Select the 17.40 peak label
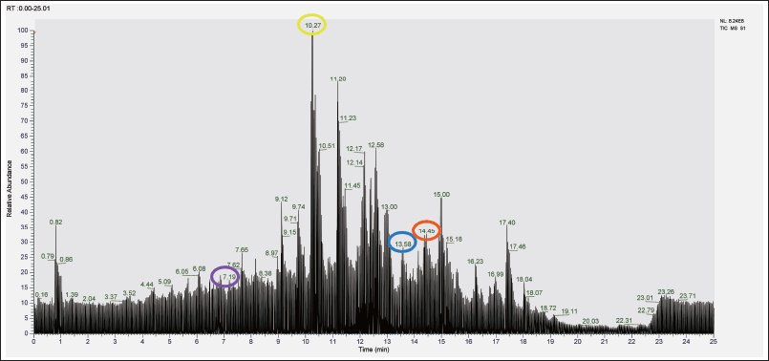The width and height of the screenshot is (769, 361). [507, 223]
